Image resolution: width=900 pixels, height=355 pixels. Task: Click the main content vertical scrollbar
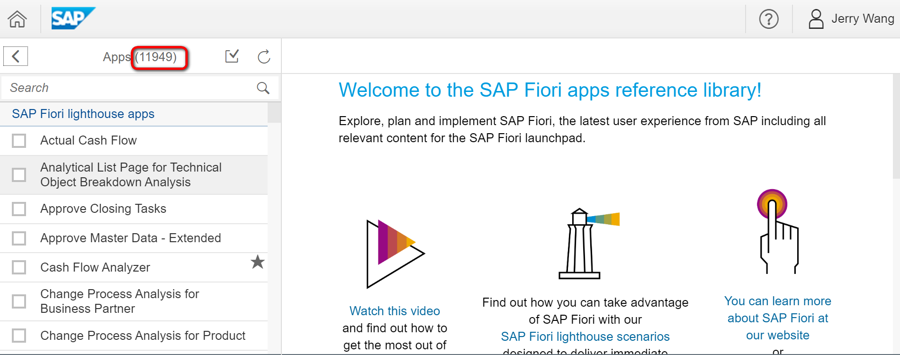[x=896, y=126]
